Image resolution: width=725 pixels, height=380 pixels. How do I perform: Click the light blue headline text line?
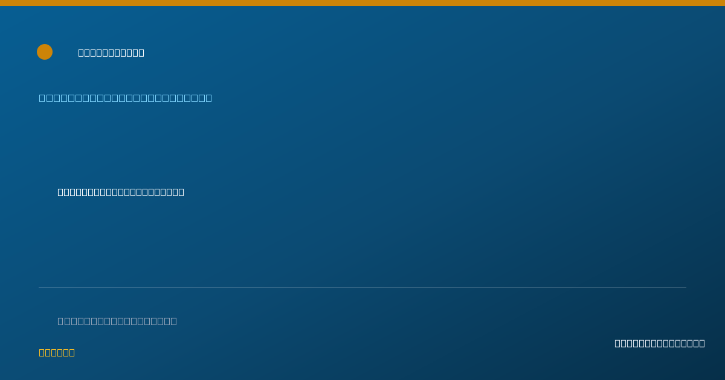[126, 98]
